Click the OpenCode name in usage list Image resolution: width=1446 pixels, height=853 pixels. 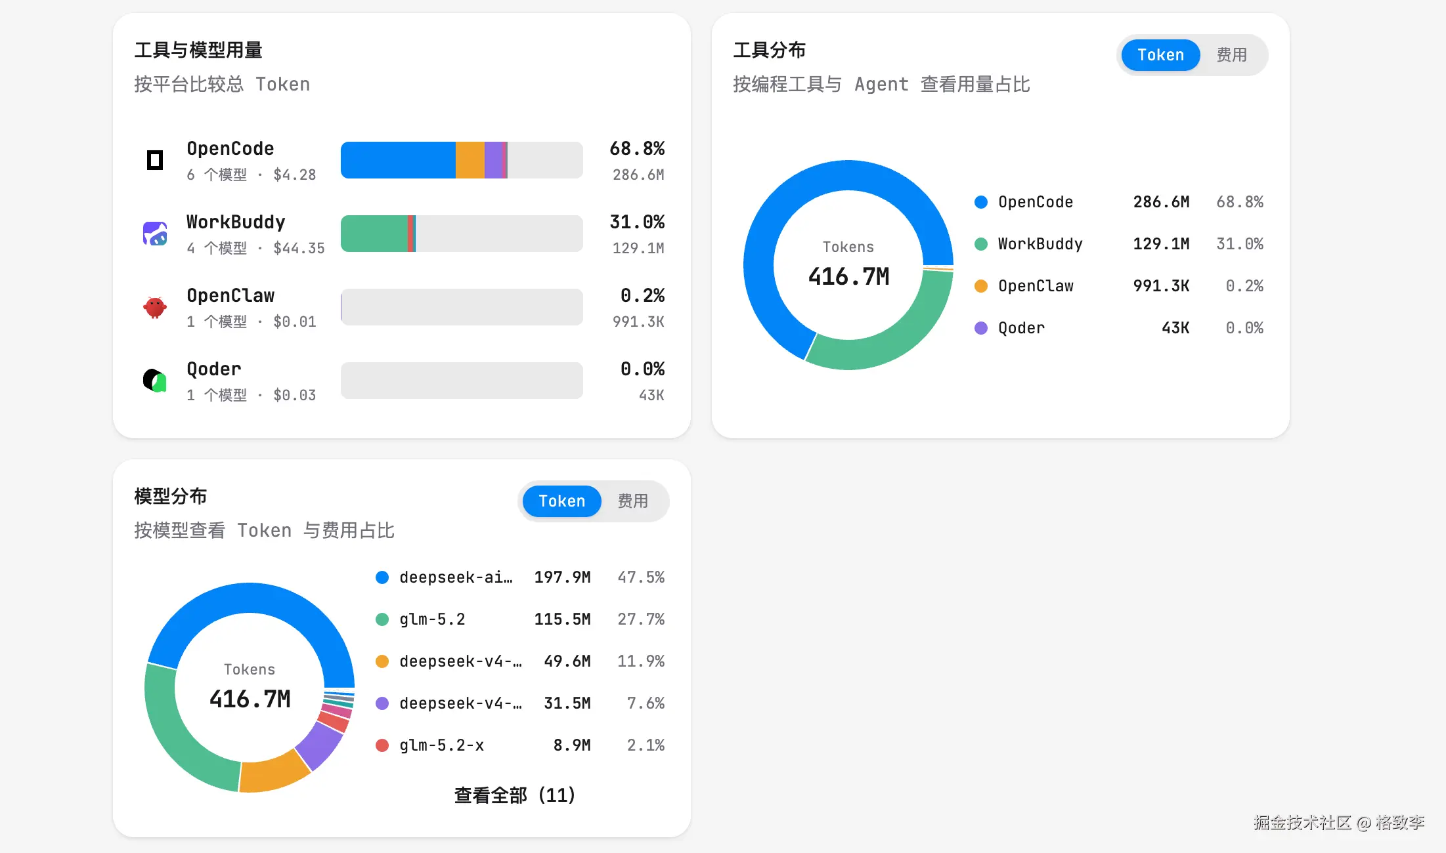[x=230, y=149]
